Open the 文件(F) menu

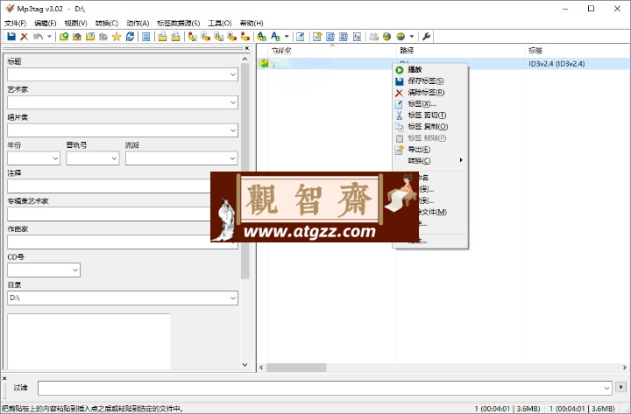click(15, 23)
